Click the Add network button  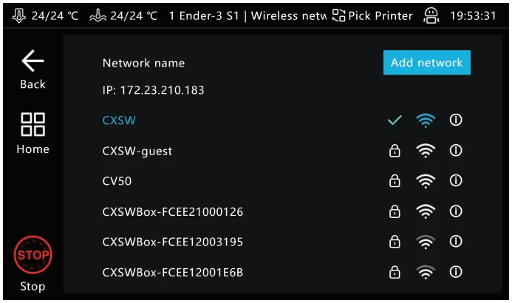pyautogui.click(x=426, y=63)
